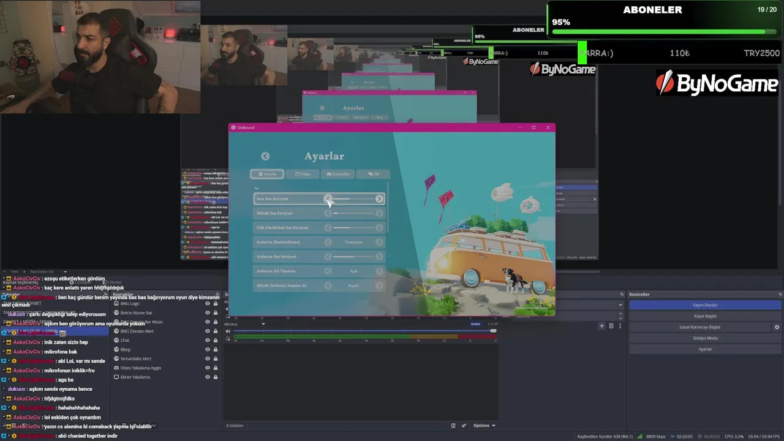This screenshot has height=441, width=784.
Task: Hide the Streamlabs Alert source
Action: [208, 359]
